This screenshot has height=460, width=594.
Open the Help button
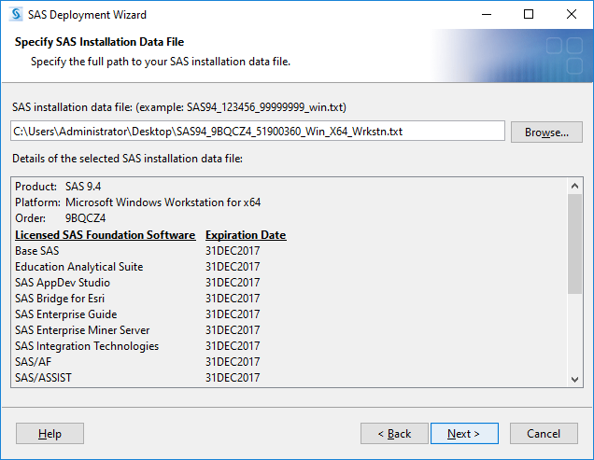[x=49, y=434]
